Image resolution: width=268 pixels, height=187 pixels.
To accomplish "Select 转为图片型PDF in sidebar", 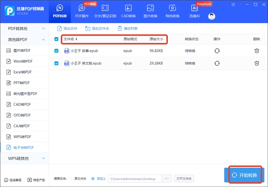I will coord(25,94).
